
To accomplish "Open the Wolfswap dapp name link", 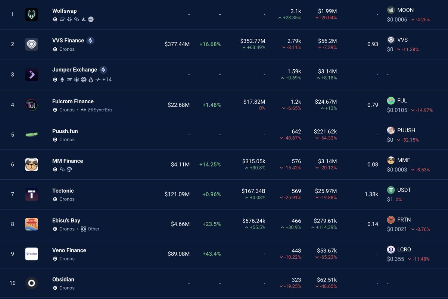I will [x=65, y=11].
